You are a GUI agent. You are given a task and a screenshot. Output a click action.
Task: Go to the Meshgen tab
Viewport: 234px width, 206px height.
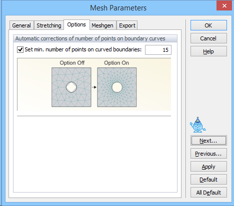pyautogui.click(x=102, y=25)
